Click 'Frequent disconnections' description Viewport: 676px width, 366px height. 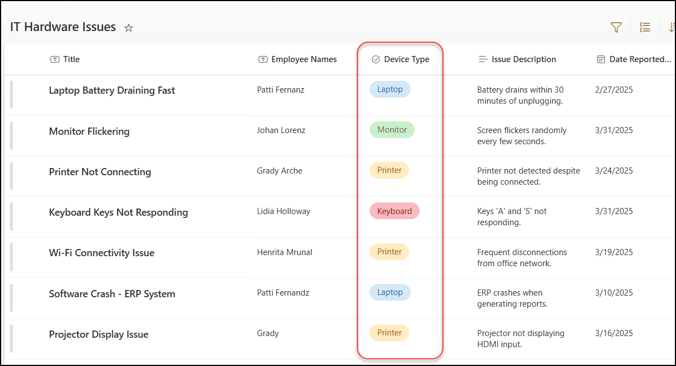[522, 258]
